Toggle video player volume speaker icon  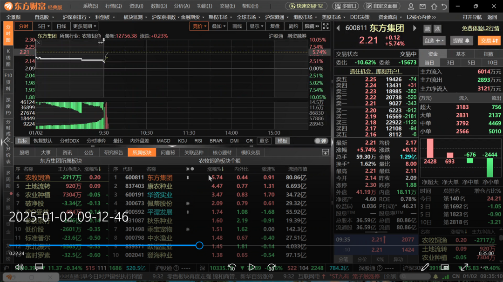[x=19, y=267]
